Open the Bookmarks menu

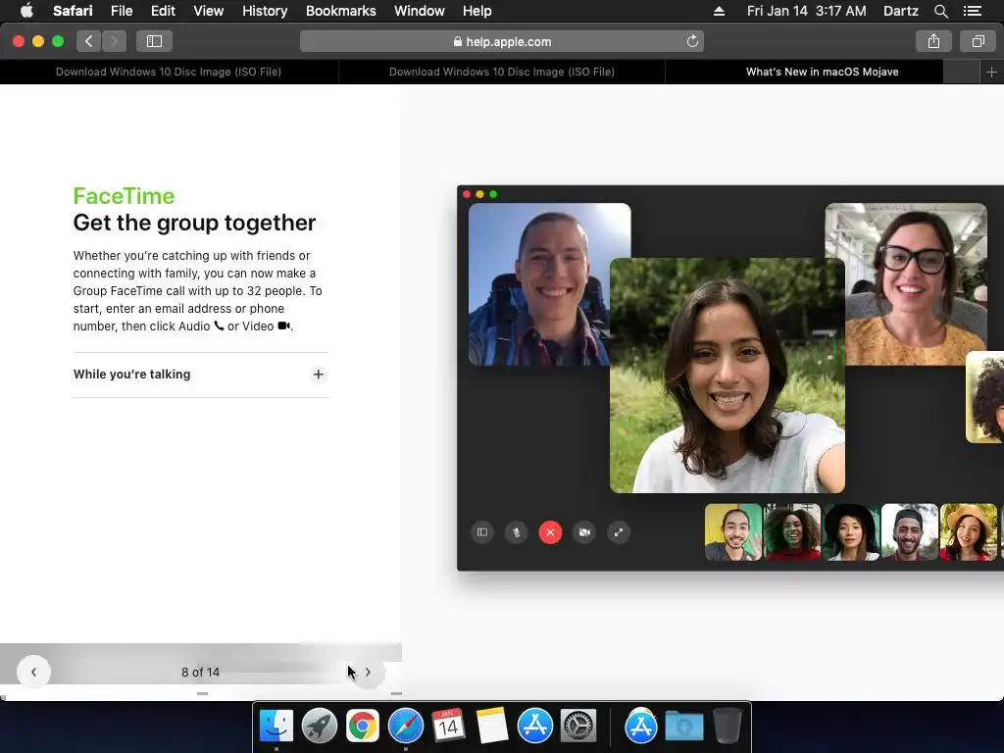(340, 11)
